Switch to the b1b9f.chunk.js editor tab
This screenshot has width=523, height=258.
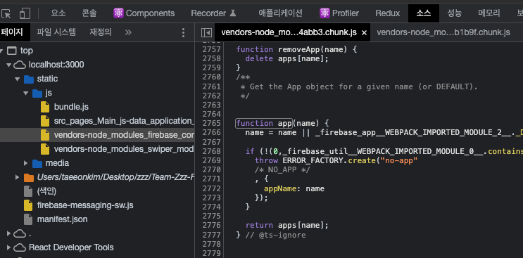[443, 32]
